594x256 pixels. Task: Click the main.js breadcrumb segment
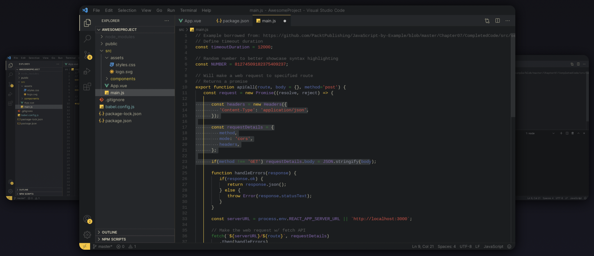(199, 30)
